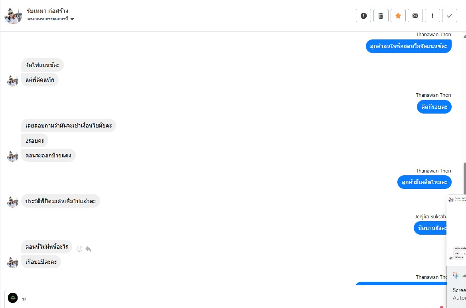The height and width of the screenshot is (308, 466).
Task: Click the page avatar beside the input
Action: [x=13, y=298]
